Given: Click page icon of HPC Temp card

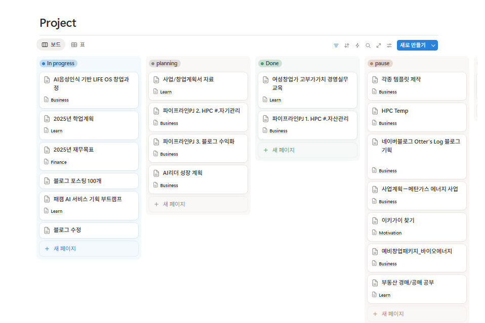Looking at the screenshot, I should [375, 111].
